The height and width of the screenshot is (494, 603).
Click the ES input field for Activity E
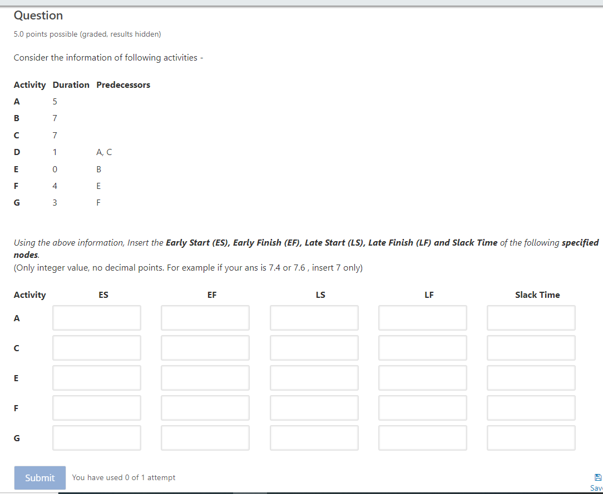click(x=96, y=377)
